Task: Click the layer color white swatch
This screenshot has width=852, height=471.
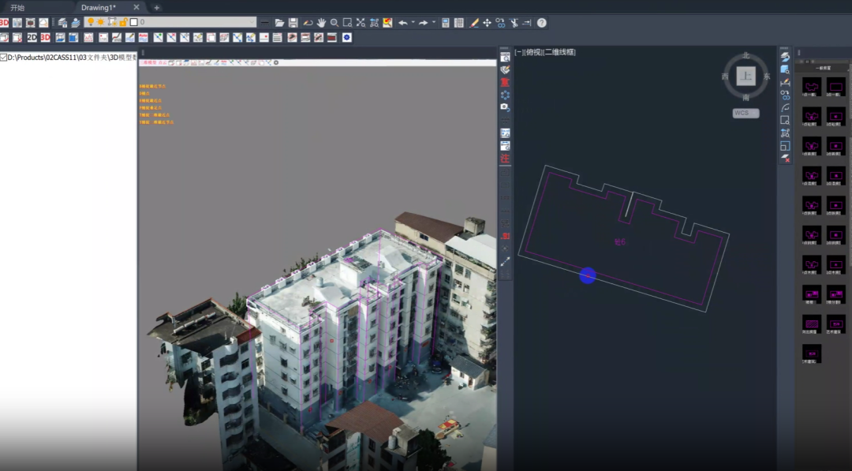Action: click(x=133, y=22)
